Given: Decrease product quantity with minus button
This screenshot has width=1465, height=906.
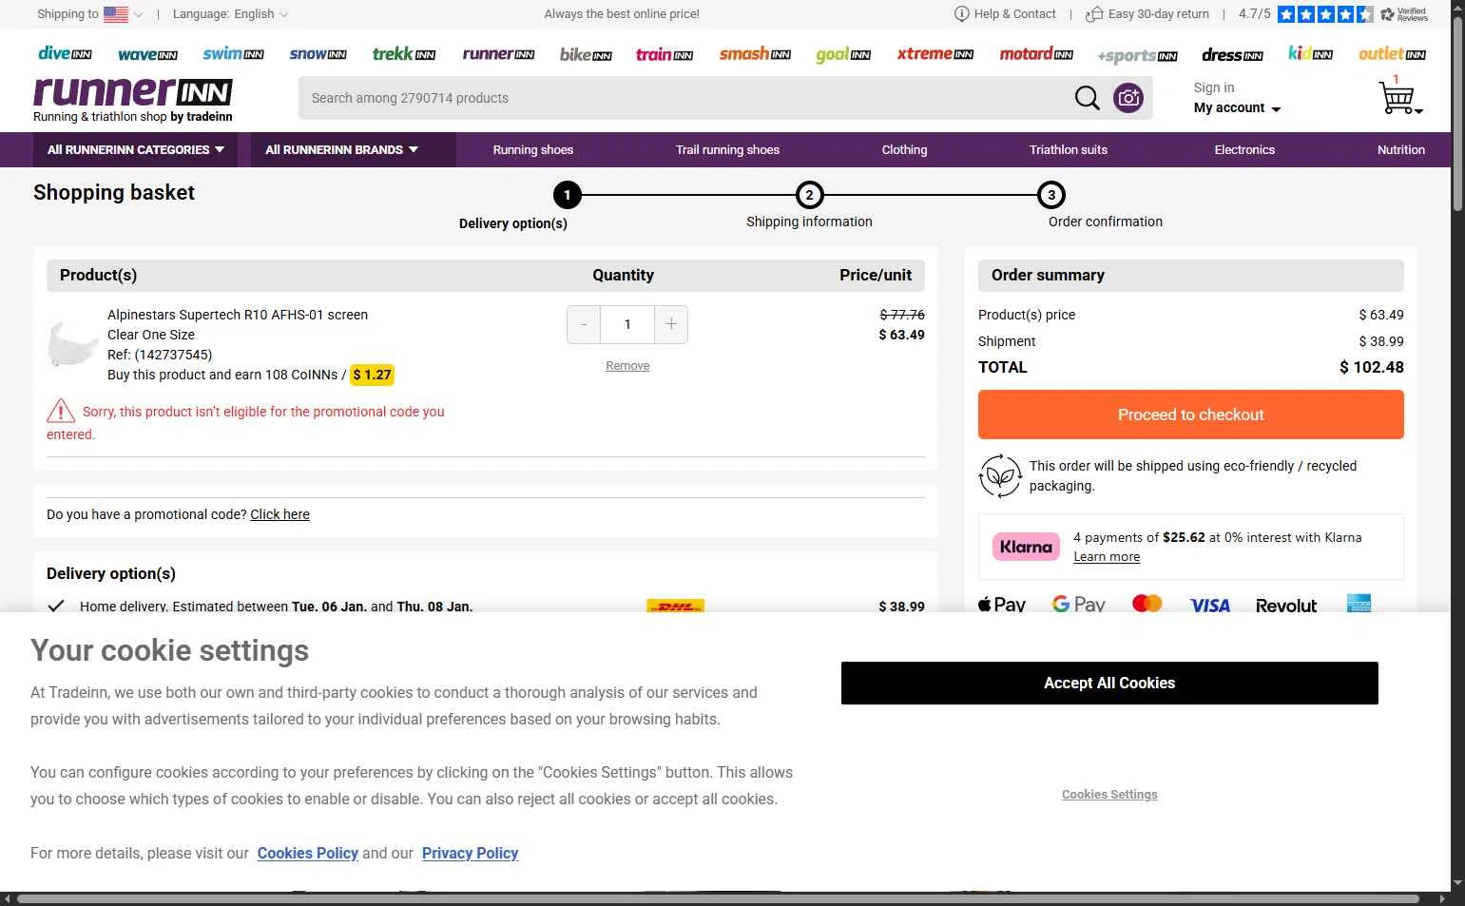Looking at the screenshot, I should [584, 324].
